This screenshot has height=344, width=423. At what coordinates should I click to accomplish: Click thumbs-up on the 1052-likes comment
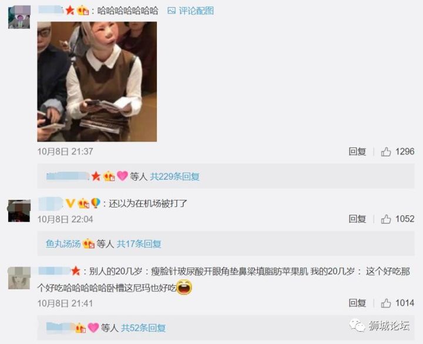[386, 219]
